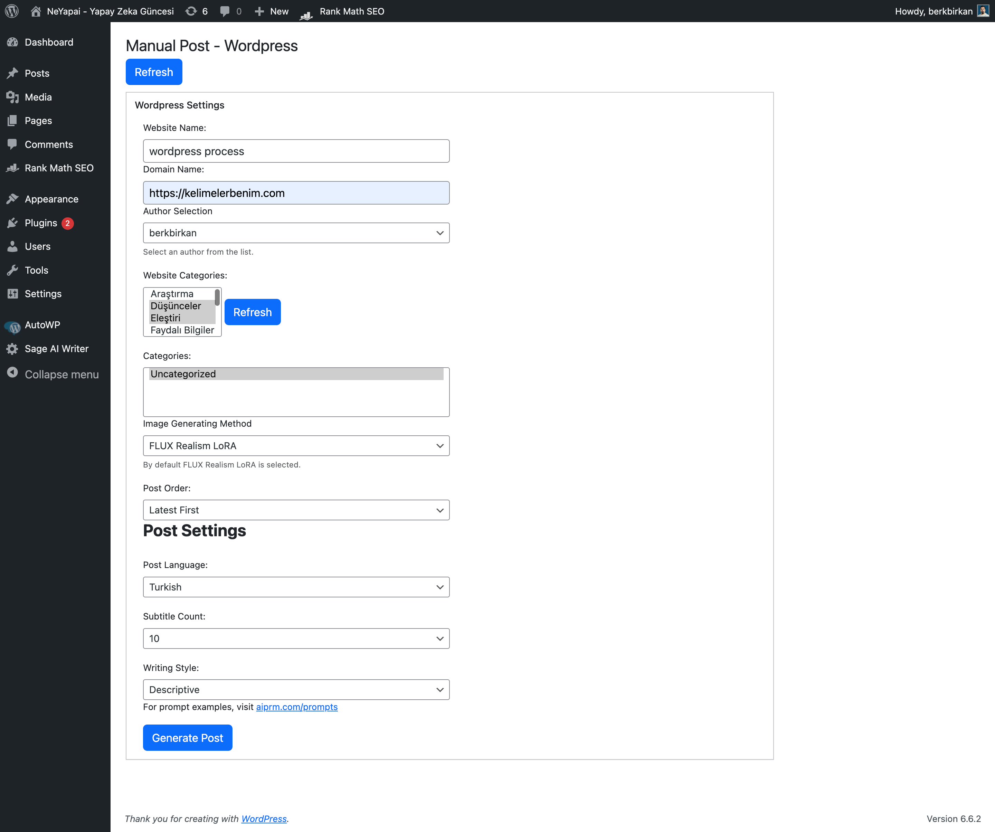Click the plus New icon in admin bar
This screenshot has width=995, height=832.
259,11
